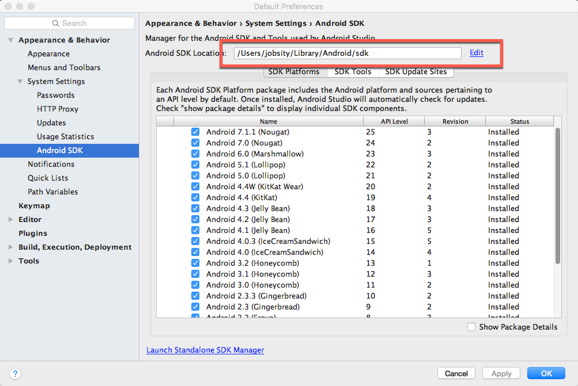Viewport: 578px width, 386px height.
Task: Uncheck Android 4.0.3 (IceCreamSandwich) checkbox
Action: click(195, 241)
